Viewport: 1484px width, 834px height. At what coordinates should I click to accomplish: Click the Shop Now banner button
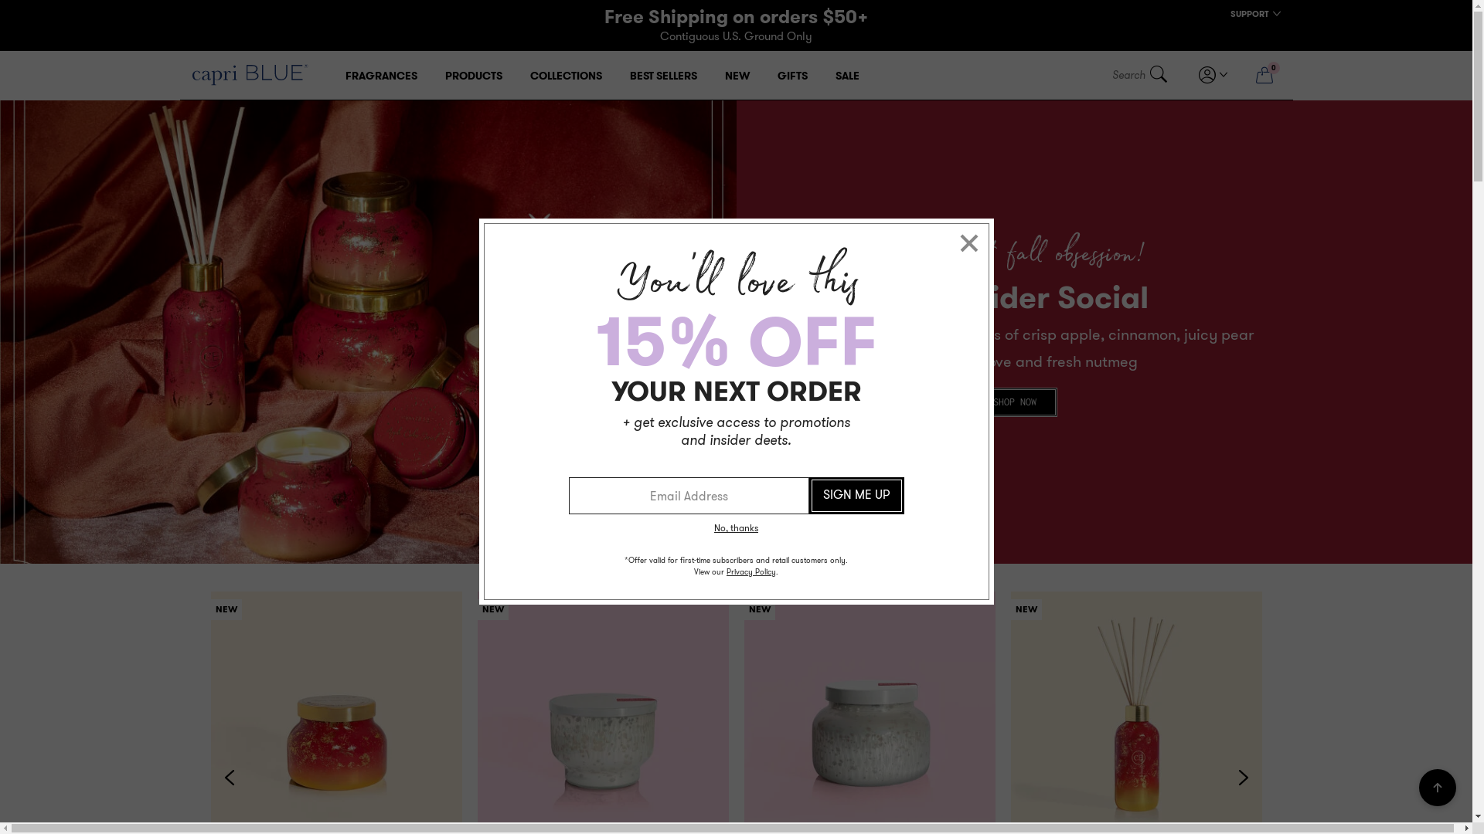[1014, 402]
